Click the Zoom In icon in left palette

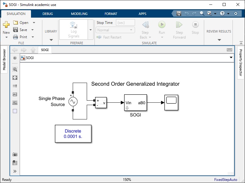tap(15, 69)
